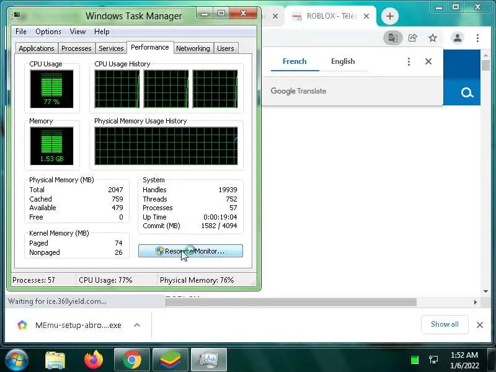This screenshot has height=372, width=496.
Task: Click the Physical Memory Total value 2047
Action: [x=115, y=190]
